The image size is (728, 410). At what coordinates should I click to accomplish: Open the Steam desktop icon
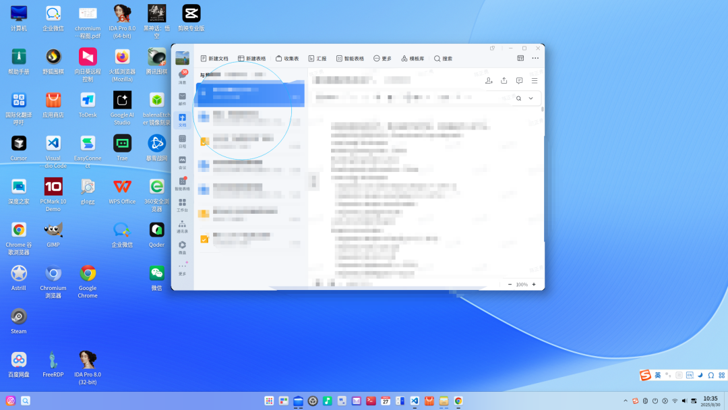point(19,321)
